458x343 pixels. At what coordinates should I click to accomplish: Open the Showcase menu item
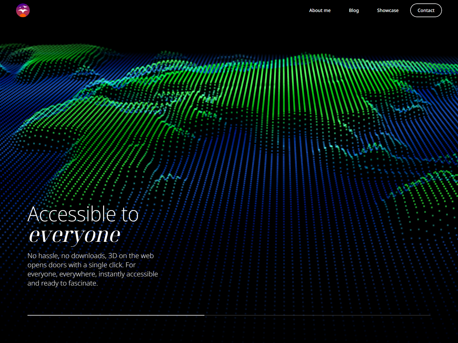pos(388,10)
